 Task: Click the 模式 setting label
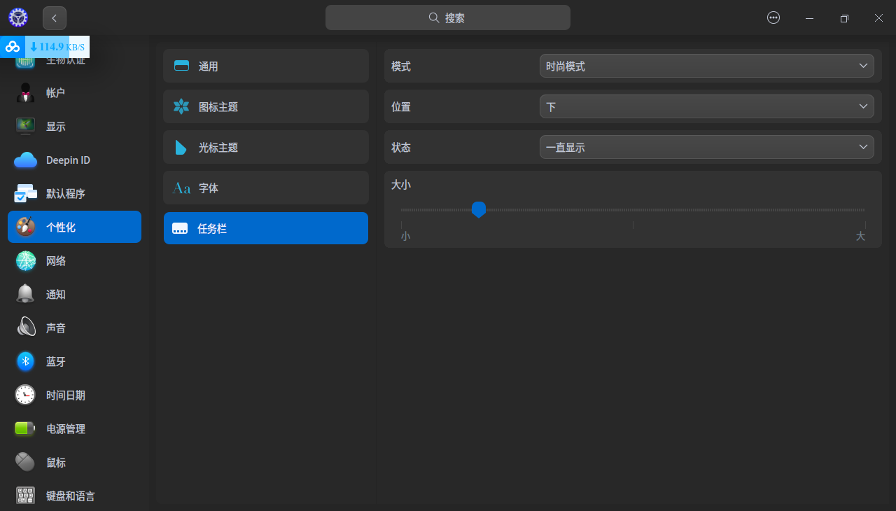click(401, 66)
